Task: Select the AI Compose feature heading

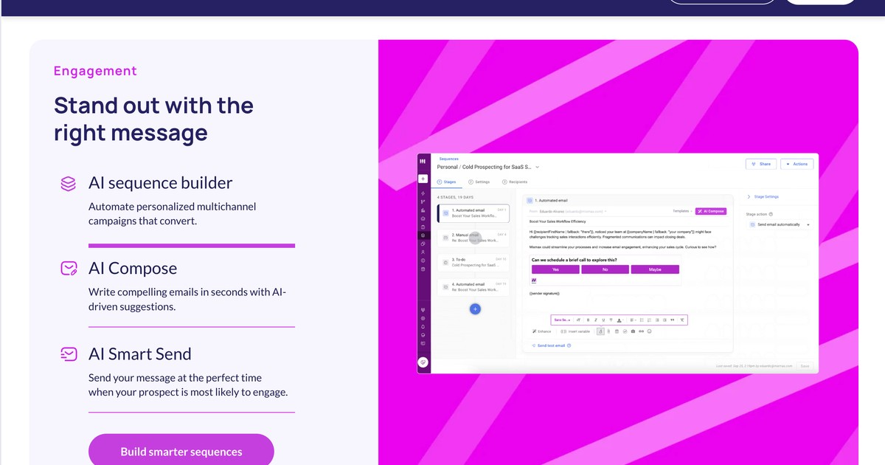Action: 133,269
